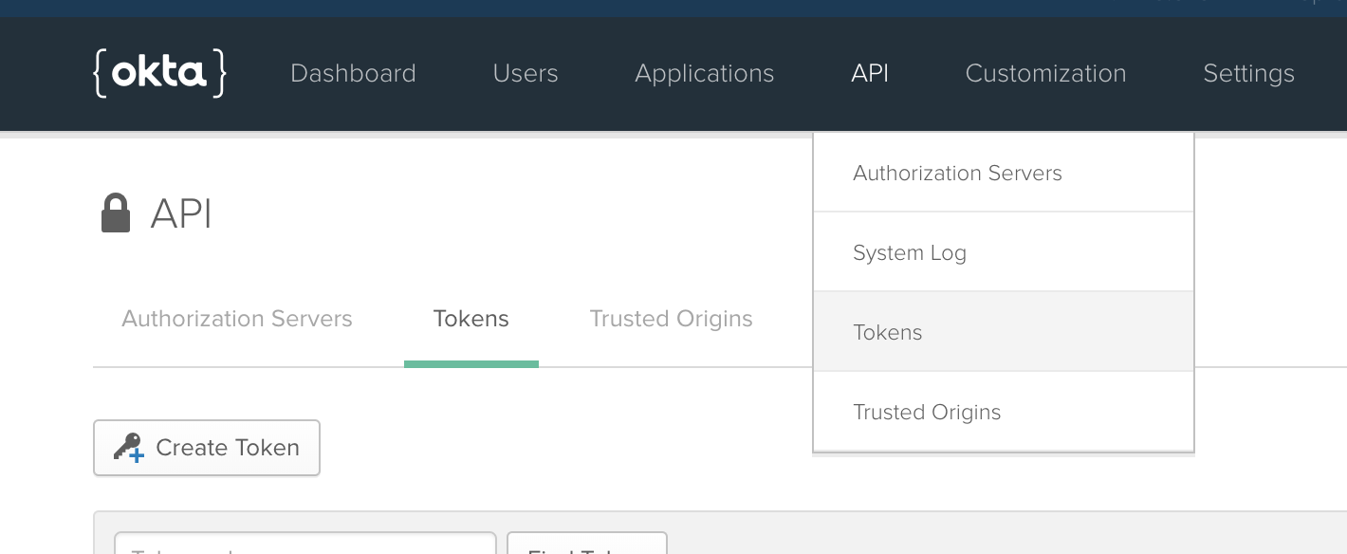Focus the token search input field
This screenshot has width=1347, height=554.
[305, 545]
